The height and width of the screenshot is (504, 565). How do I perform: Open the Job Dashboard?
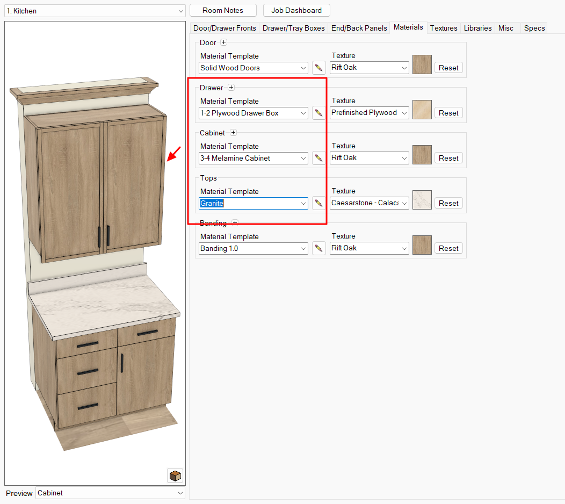[296, 10]
